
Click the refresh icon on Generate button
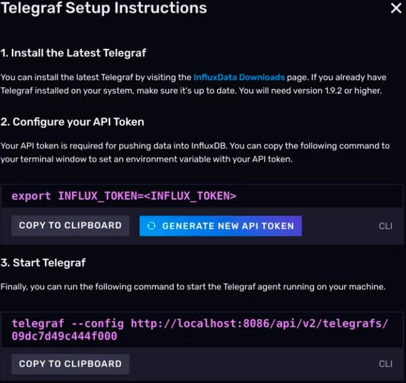[152, 226]
